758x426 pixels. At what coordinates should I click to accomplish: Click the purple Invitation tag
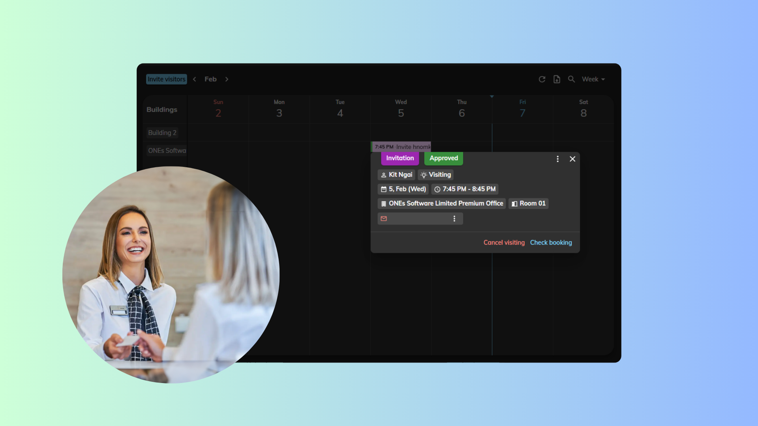[x=400, y=158]
